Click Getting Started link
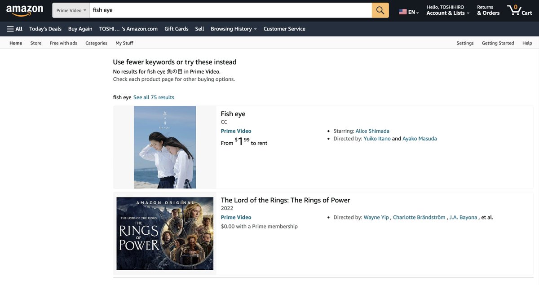Viewport: 539px width, 285px height. 498,43
